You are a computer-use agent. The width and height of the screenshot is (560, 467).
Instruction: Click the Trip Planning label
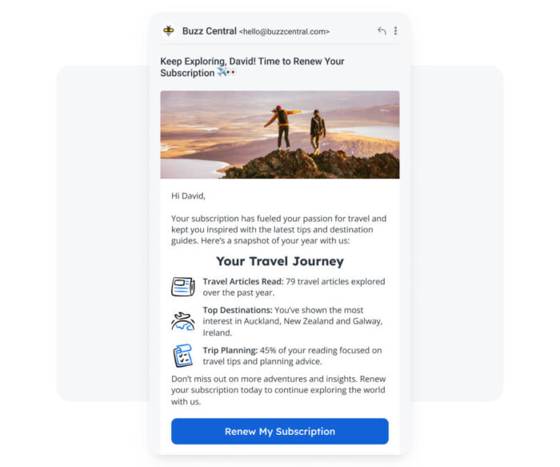pos(230,350)
